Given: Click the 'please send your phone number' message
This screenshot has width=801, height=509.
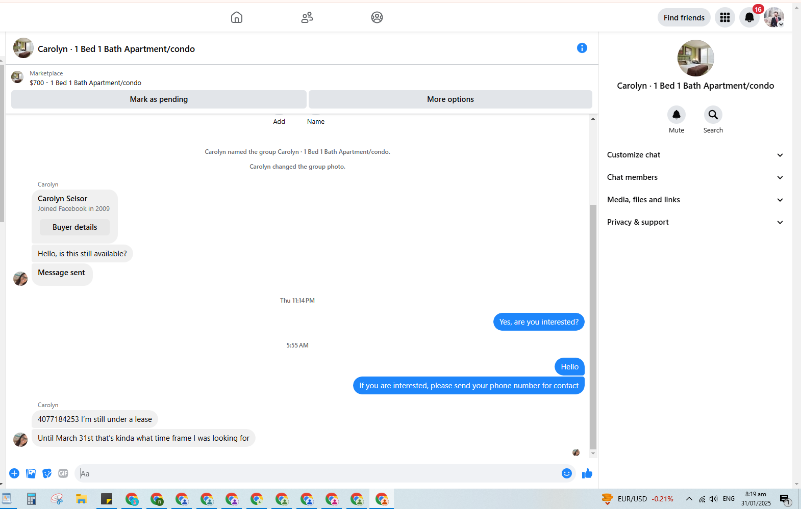Looking at the screenshot, I should click(x=469, y=386).
